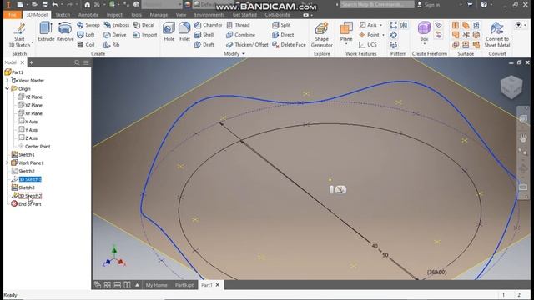Choose the Sweep command
The height and width of the screenshot is (300, 534).
click(x=88, y=25)
